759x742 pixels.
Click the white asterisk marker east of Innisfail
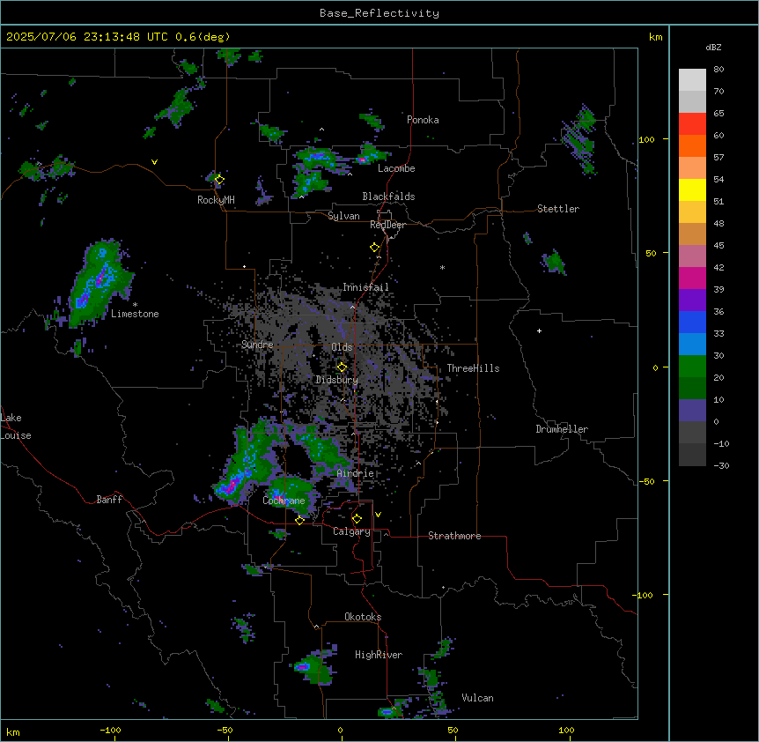[x=442, y=267]
